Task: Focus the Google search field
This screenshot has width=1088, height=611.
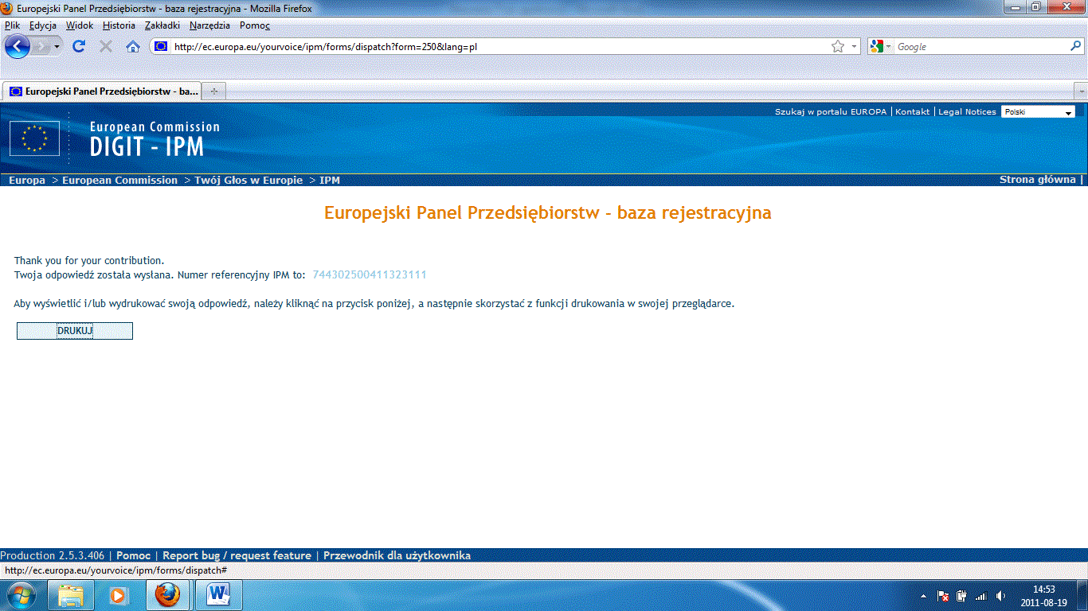Action: point(980,47)
